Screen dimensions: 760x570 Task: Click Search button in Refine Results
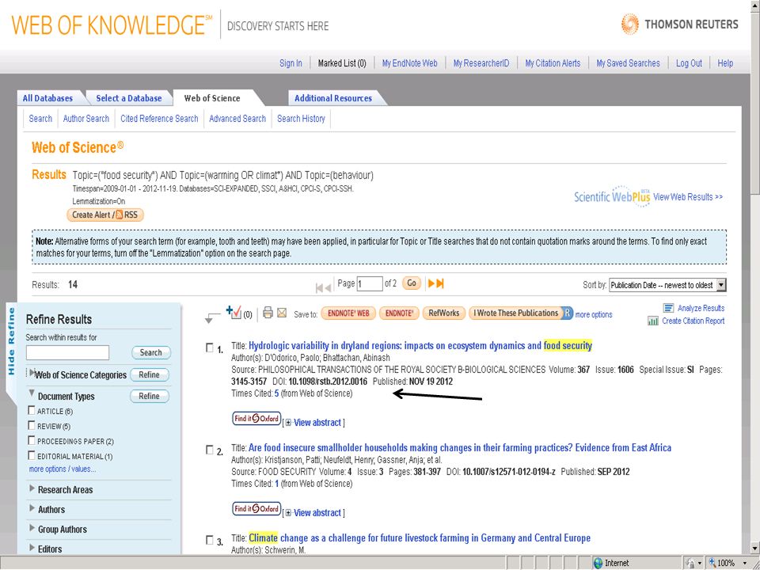(150, 353)
